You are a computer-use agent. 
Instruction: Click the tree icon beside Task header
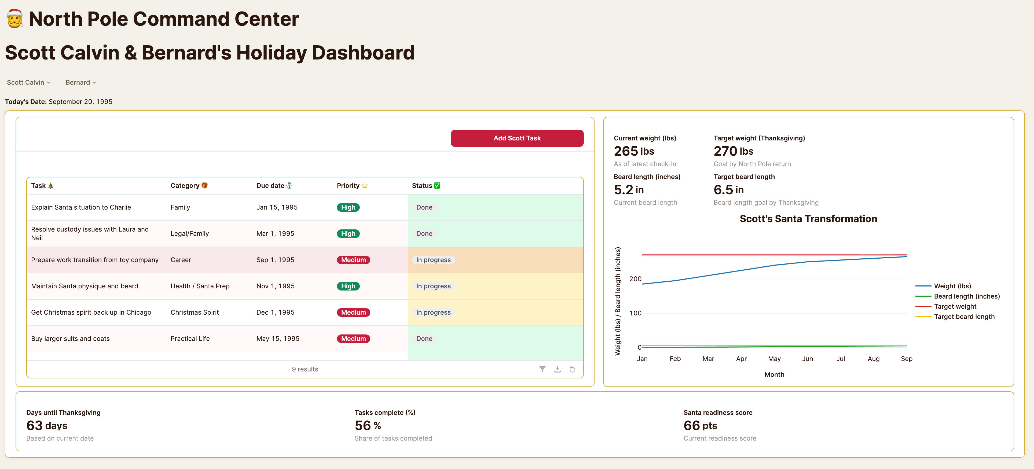tap(51, 186)
